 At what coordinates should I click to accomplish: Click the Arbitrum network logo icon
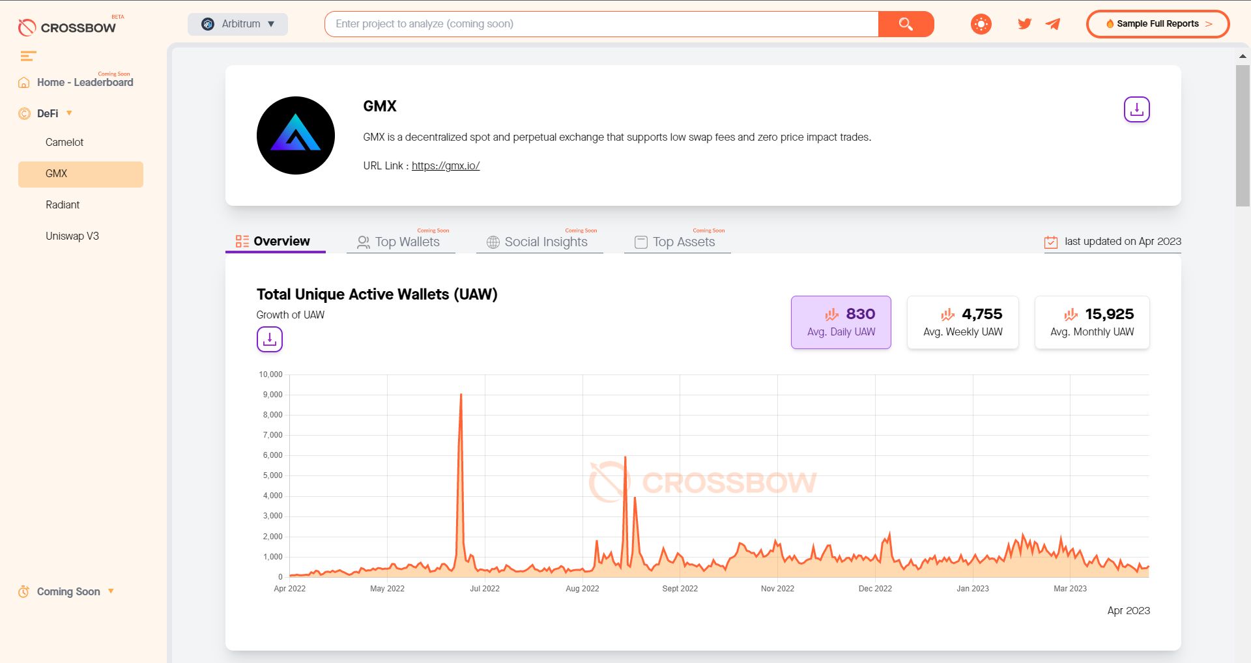tap(208, 24)
